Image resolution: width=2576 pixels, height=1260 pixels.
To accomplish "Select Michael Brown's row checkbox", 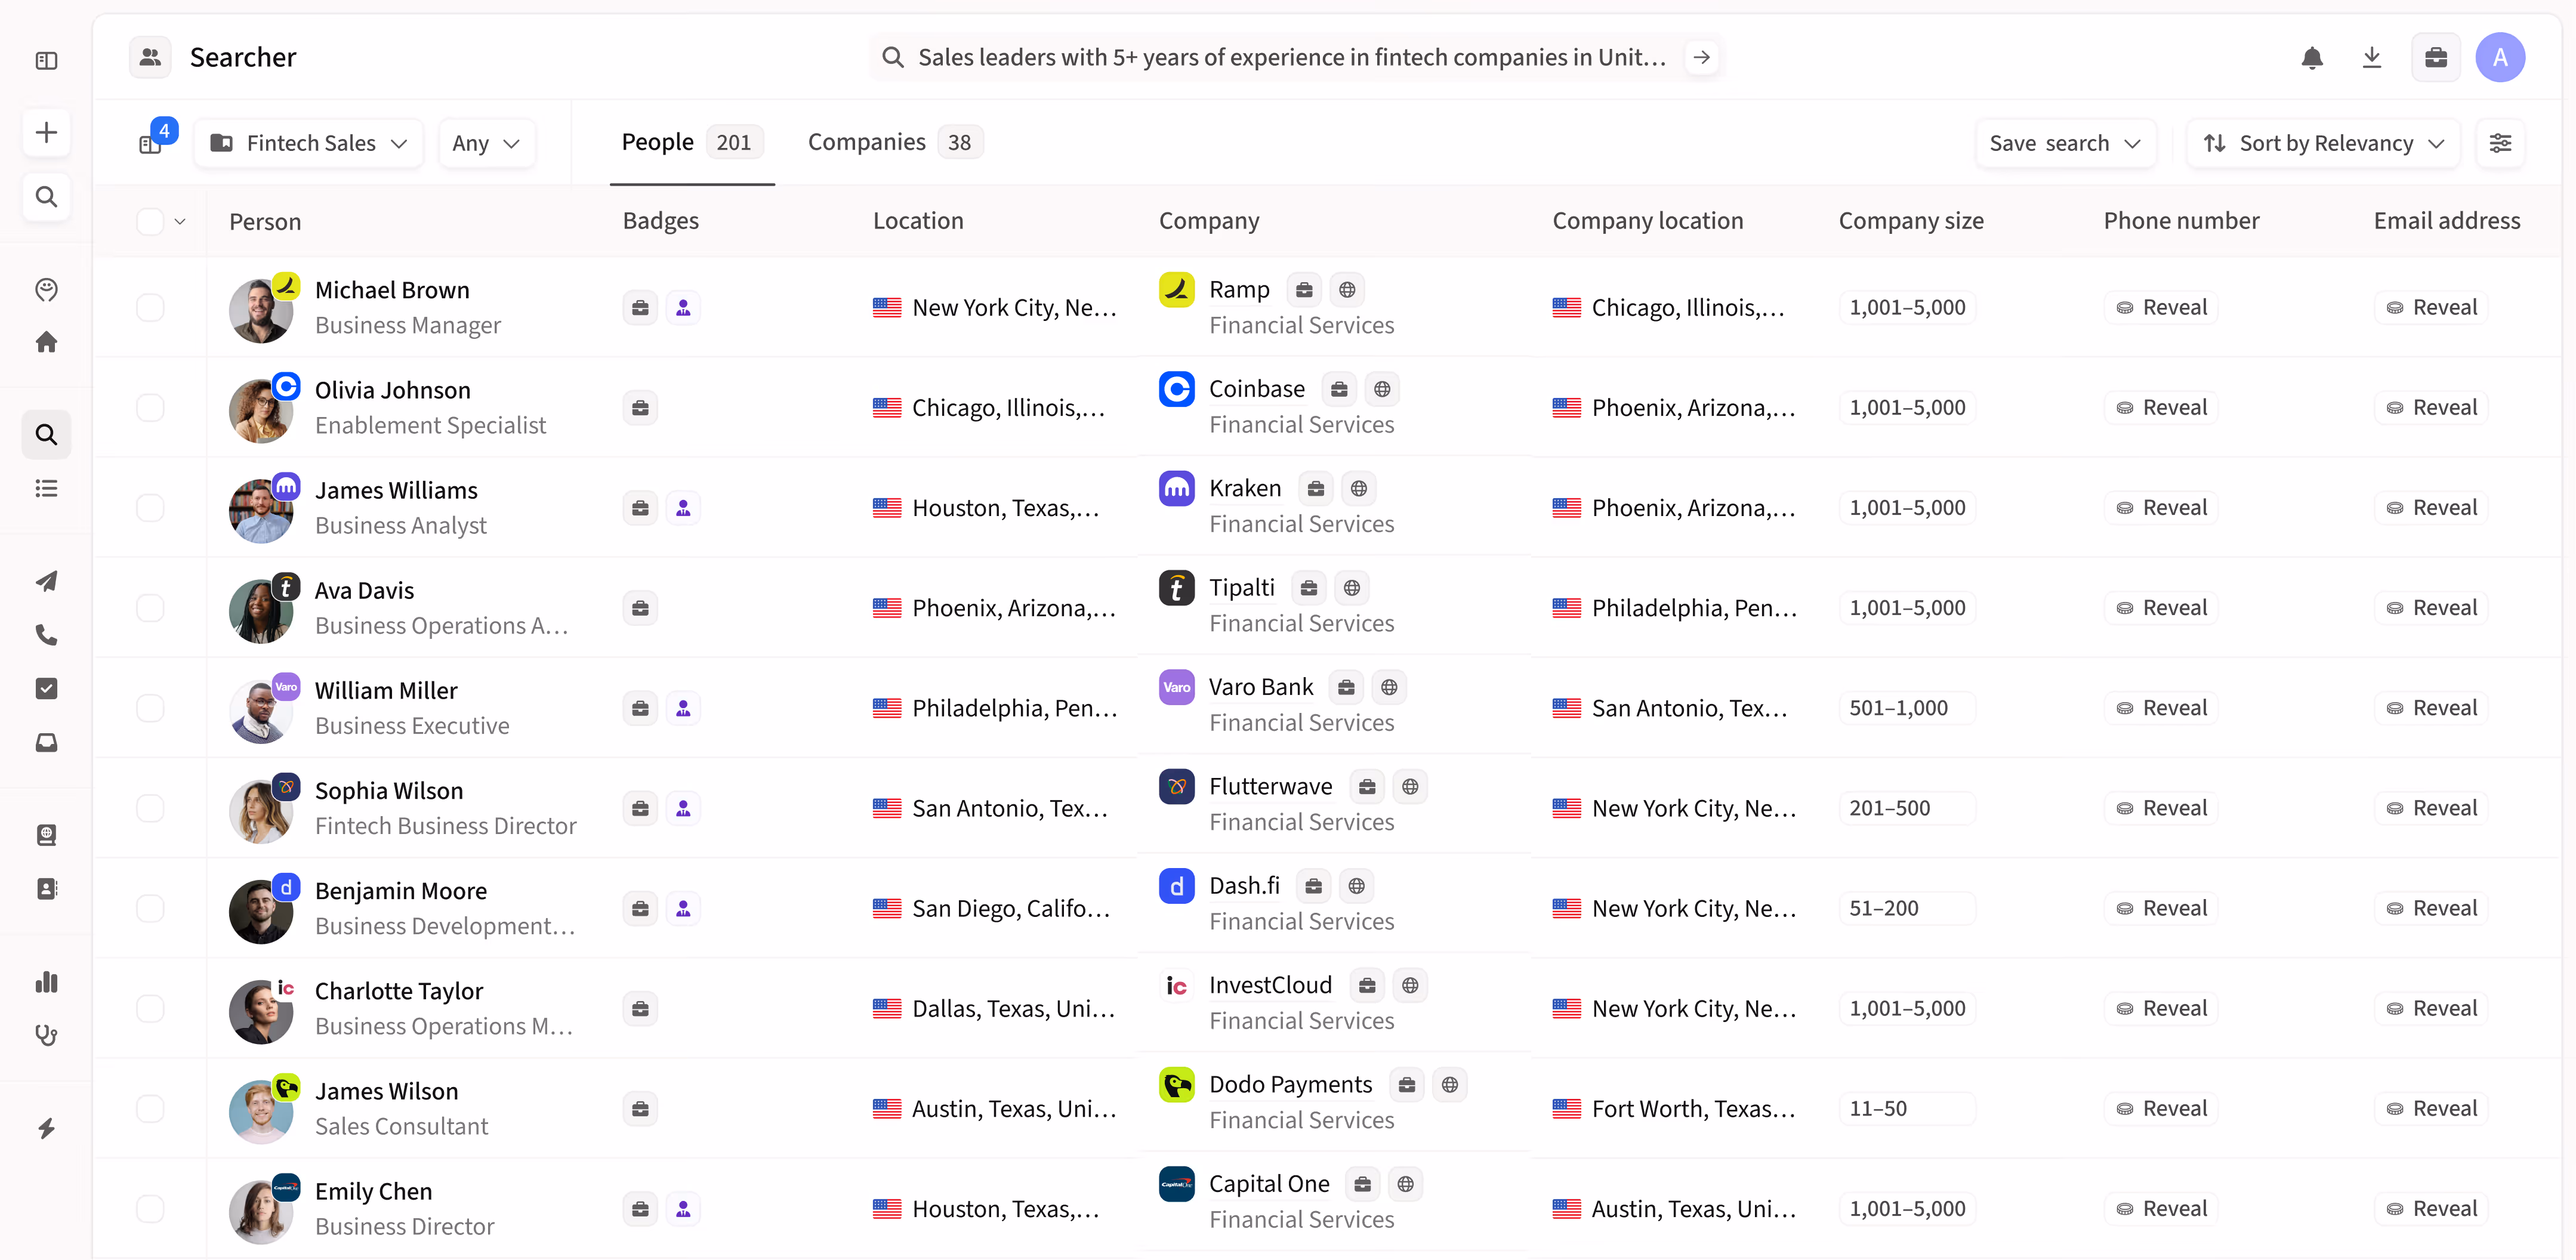I will (x=150, y=308).
